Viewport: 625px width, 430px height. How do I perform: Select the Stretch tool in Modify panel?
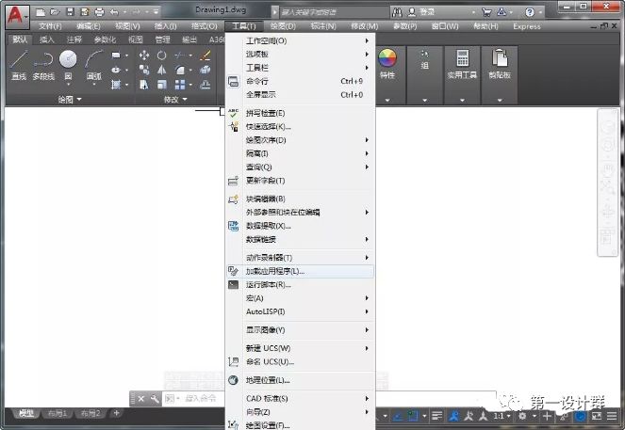pyautogui.click(x=144, y=85)
